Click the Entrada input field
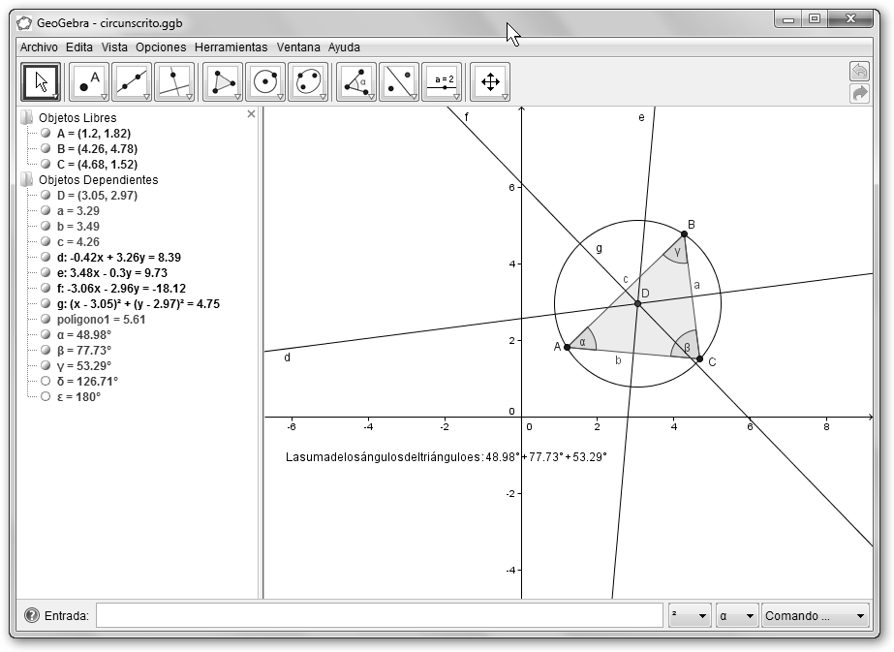 click(x=379, y=615)
